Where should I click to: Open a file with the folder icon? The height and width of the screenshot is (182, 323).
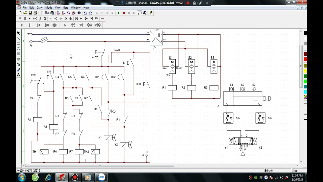[x=25, y=13]
